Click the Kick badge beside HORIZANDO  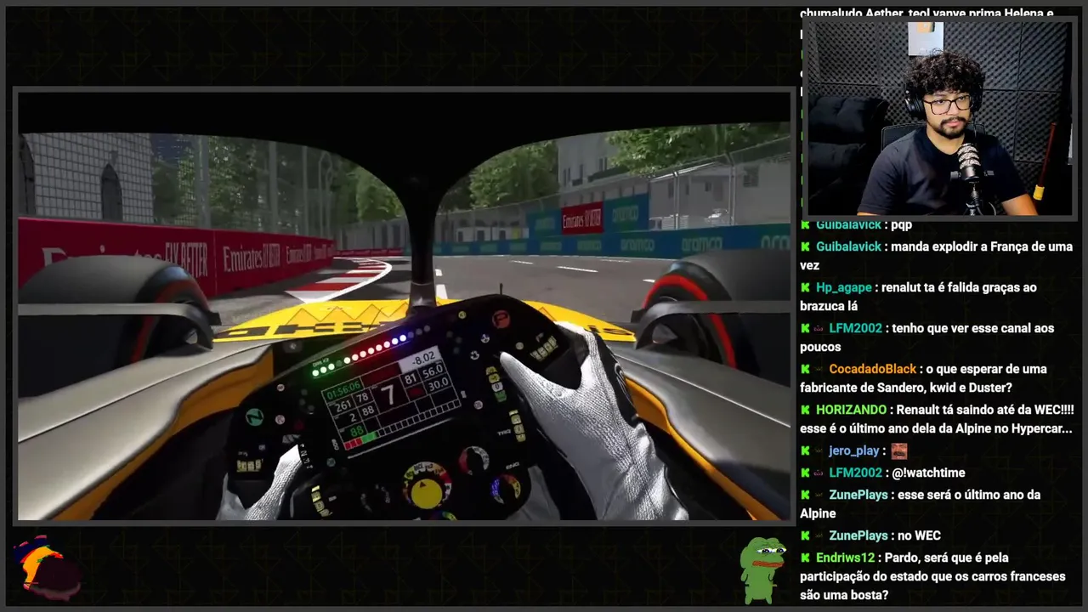[x=805, y=410]
